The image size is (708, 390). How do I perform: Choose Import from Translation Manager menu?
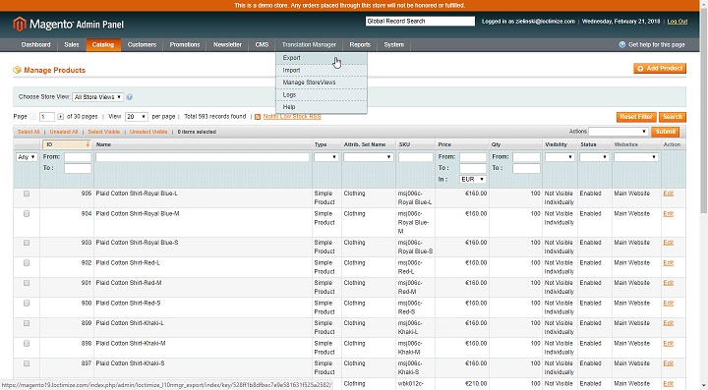point(321,71)
